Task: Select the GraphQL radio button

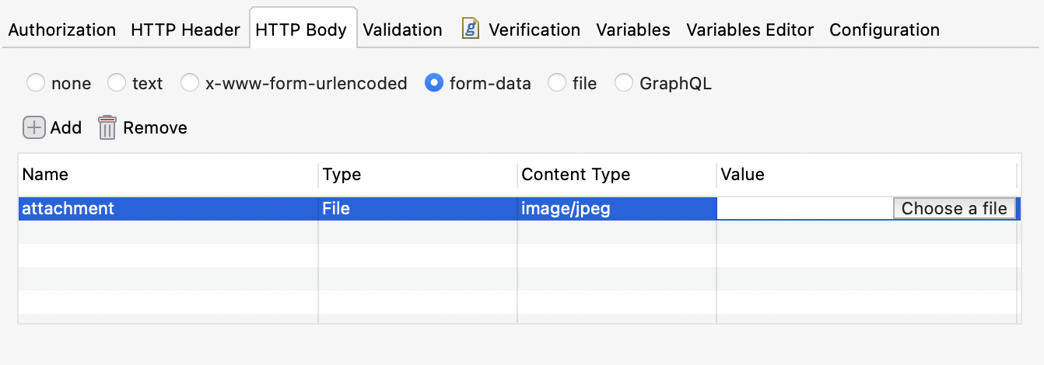Action: pos(624,83)
